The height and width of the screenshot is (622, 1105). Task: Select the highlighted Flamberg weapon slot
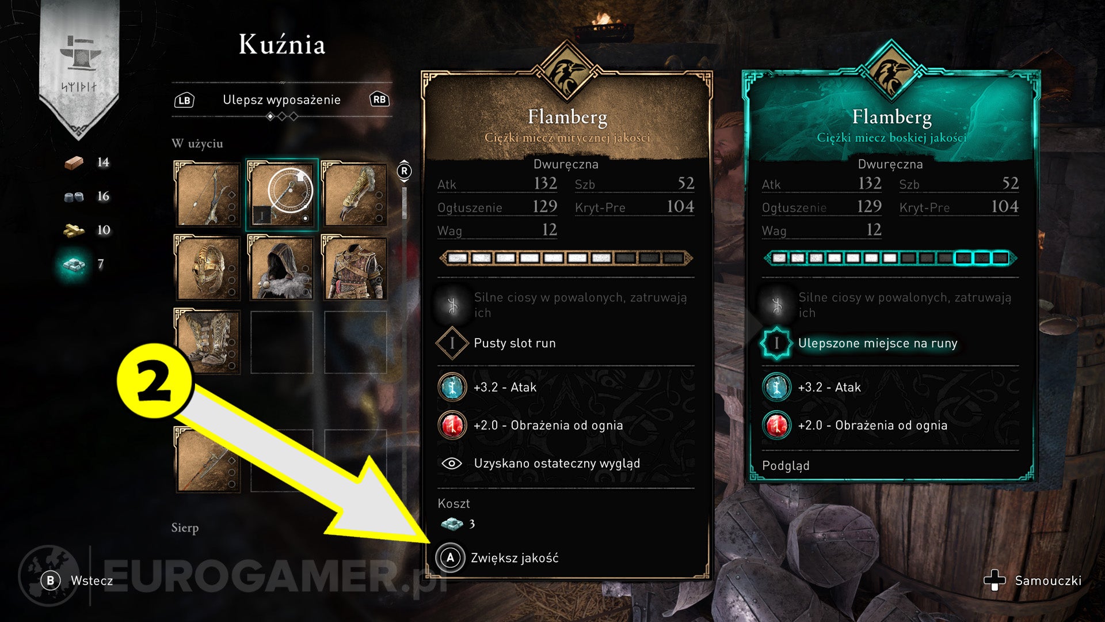point(281,194)
